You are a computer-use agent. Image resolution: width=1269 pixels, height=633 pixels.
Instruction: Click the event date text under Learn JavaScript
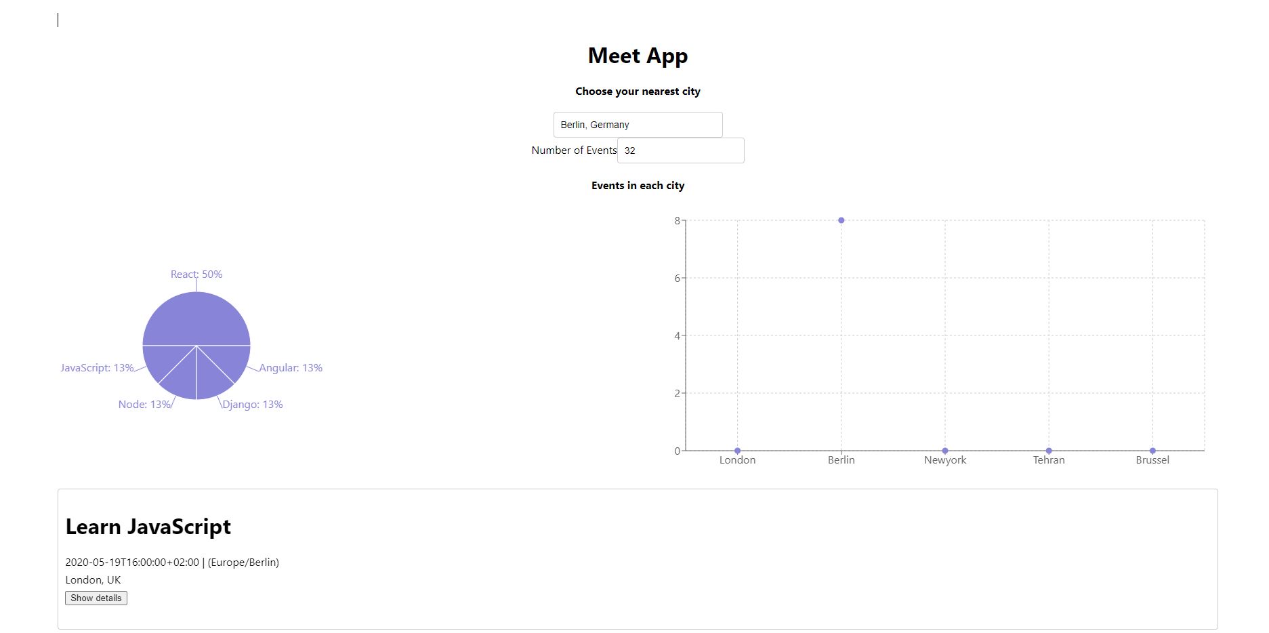point(172,562)
